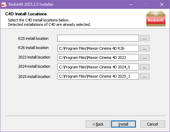
Task: Click the Cinema 4D R26 path field
Action: coord(98,48)
